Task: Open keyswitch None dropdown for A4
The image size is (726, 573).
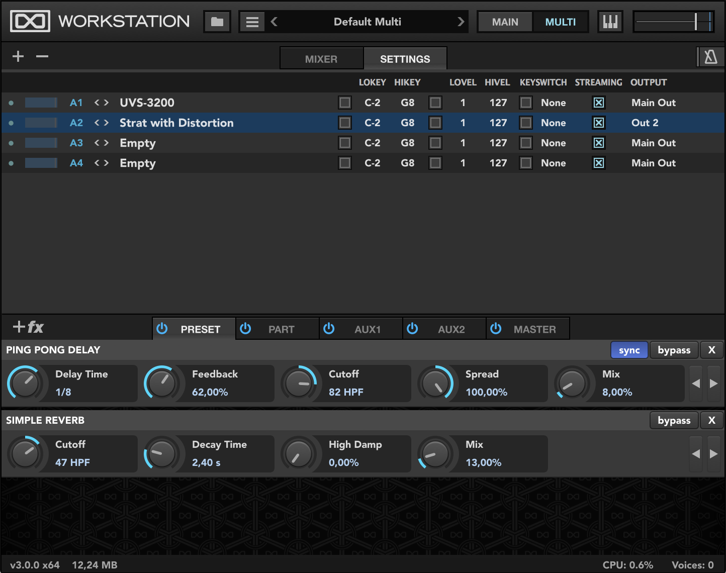Action: click(x=554, y=163)
